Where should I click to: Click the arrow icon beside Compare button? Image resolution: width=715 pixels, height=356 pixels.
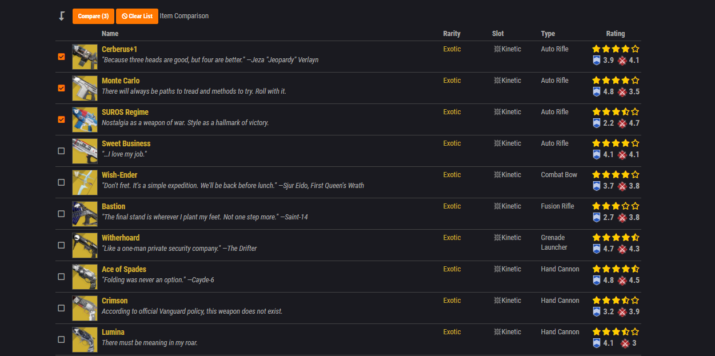tap(62, 16)
